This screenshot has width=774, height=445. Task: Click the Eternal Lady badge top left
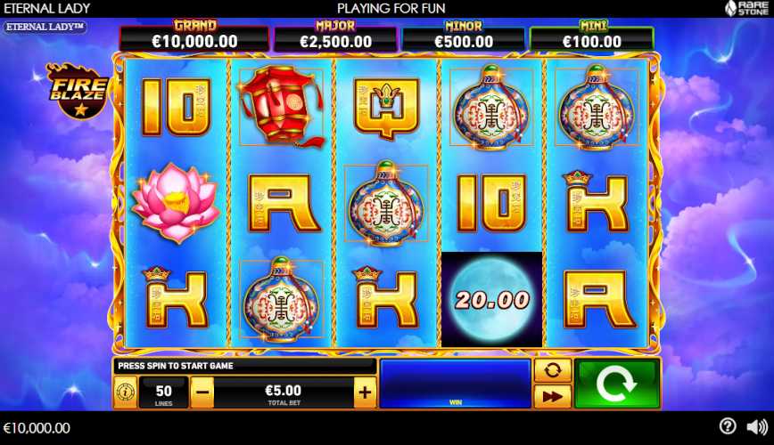click(45, 27)
